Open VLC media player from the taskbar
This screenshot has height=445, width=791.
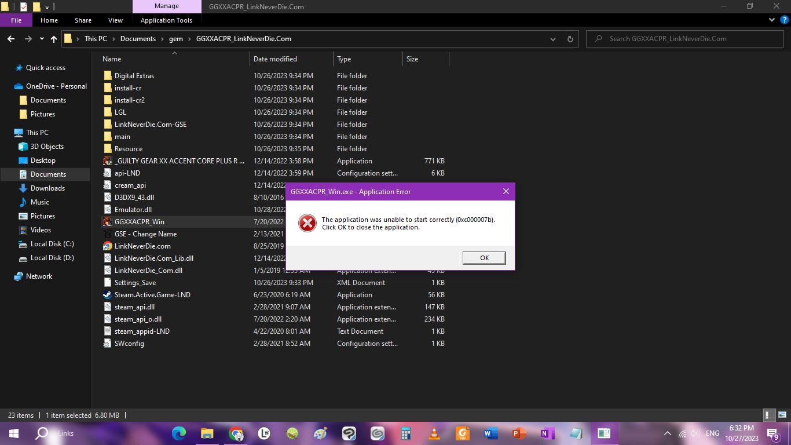[x=434, y=433]
